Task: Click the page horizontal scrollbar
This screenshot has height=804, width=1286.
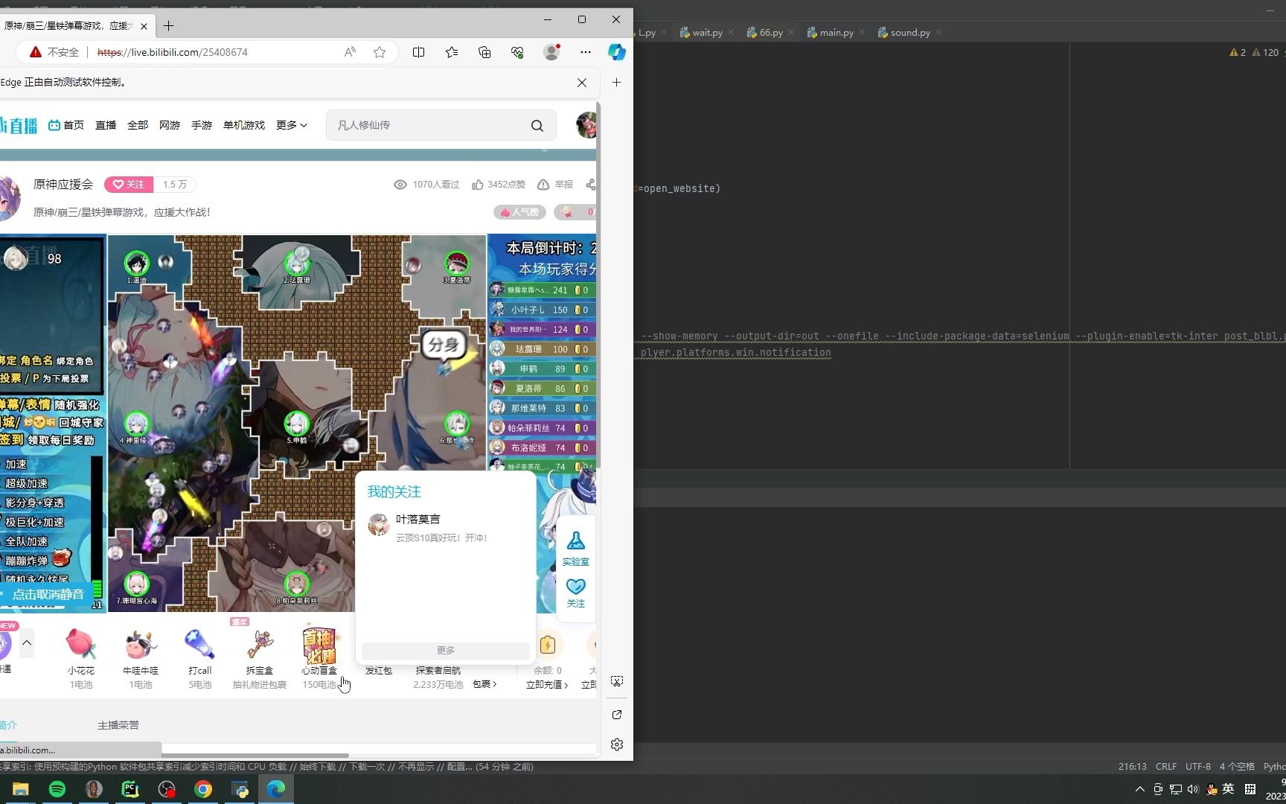Action: pyautogui.click(x=174, y=756)
